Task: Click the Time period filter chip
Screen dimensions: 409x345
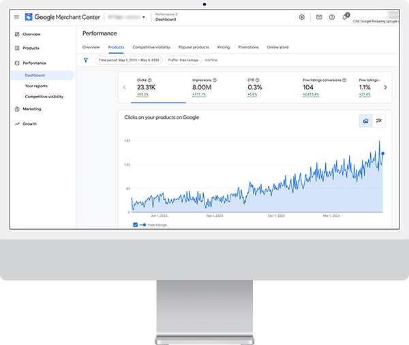Action: [127, 60]
